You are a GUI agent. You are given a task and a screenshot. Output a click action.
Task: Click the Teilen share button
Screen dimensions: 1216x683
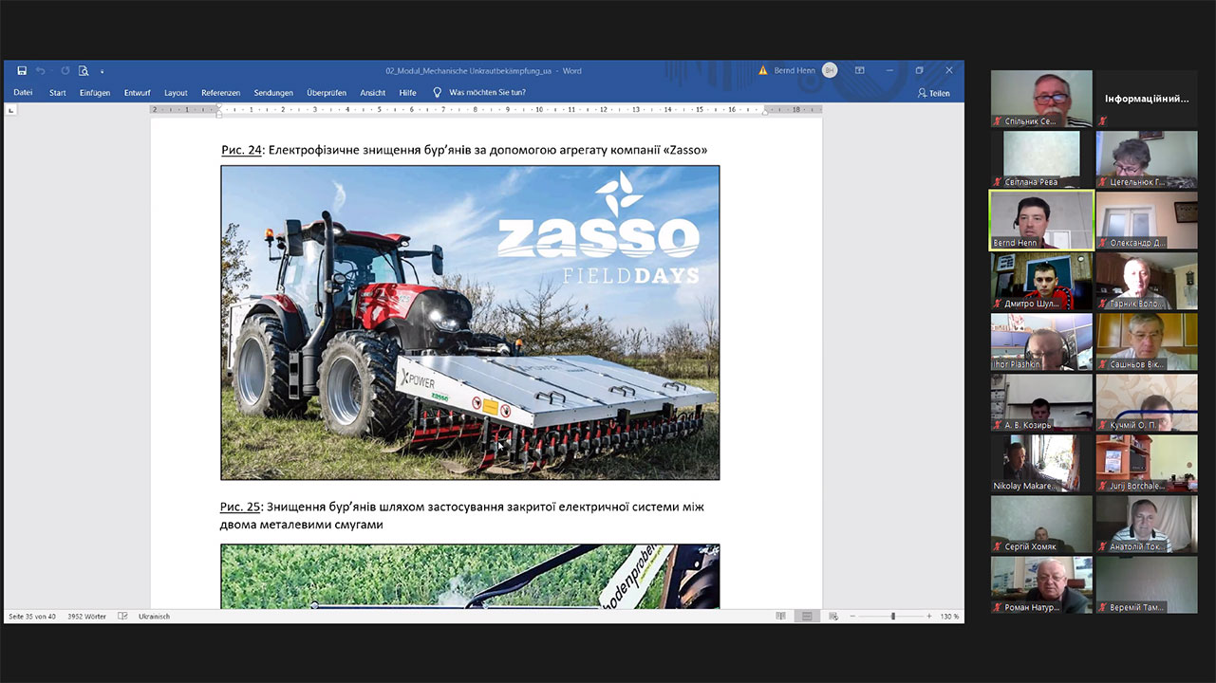tap(934, 93)
